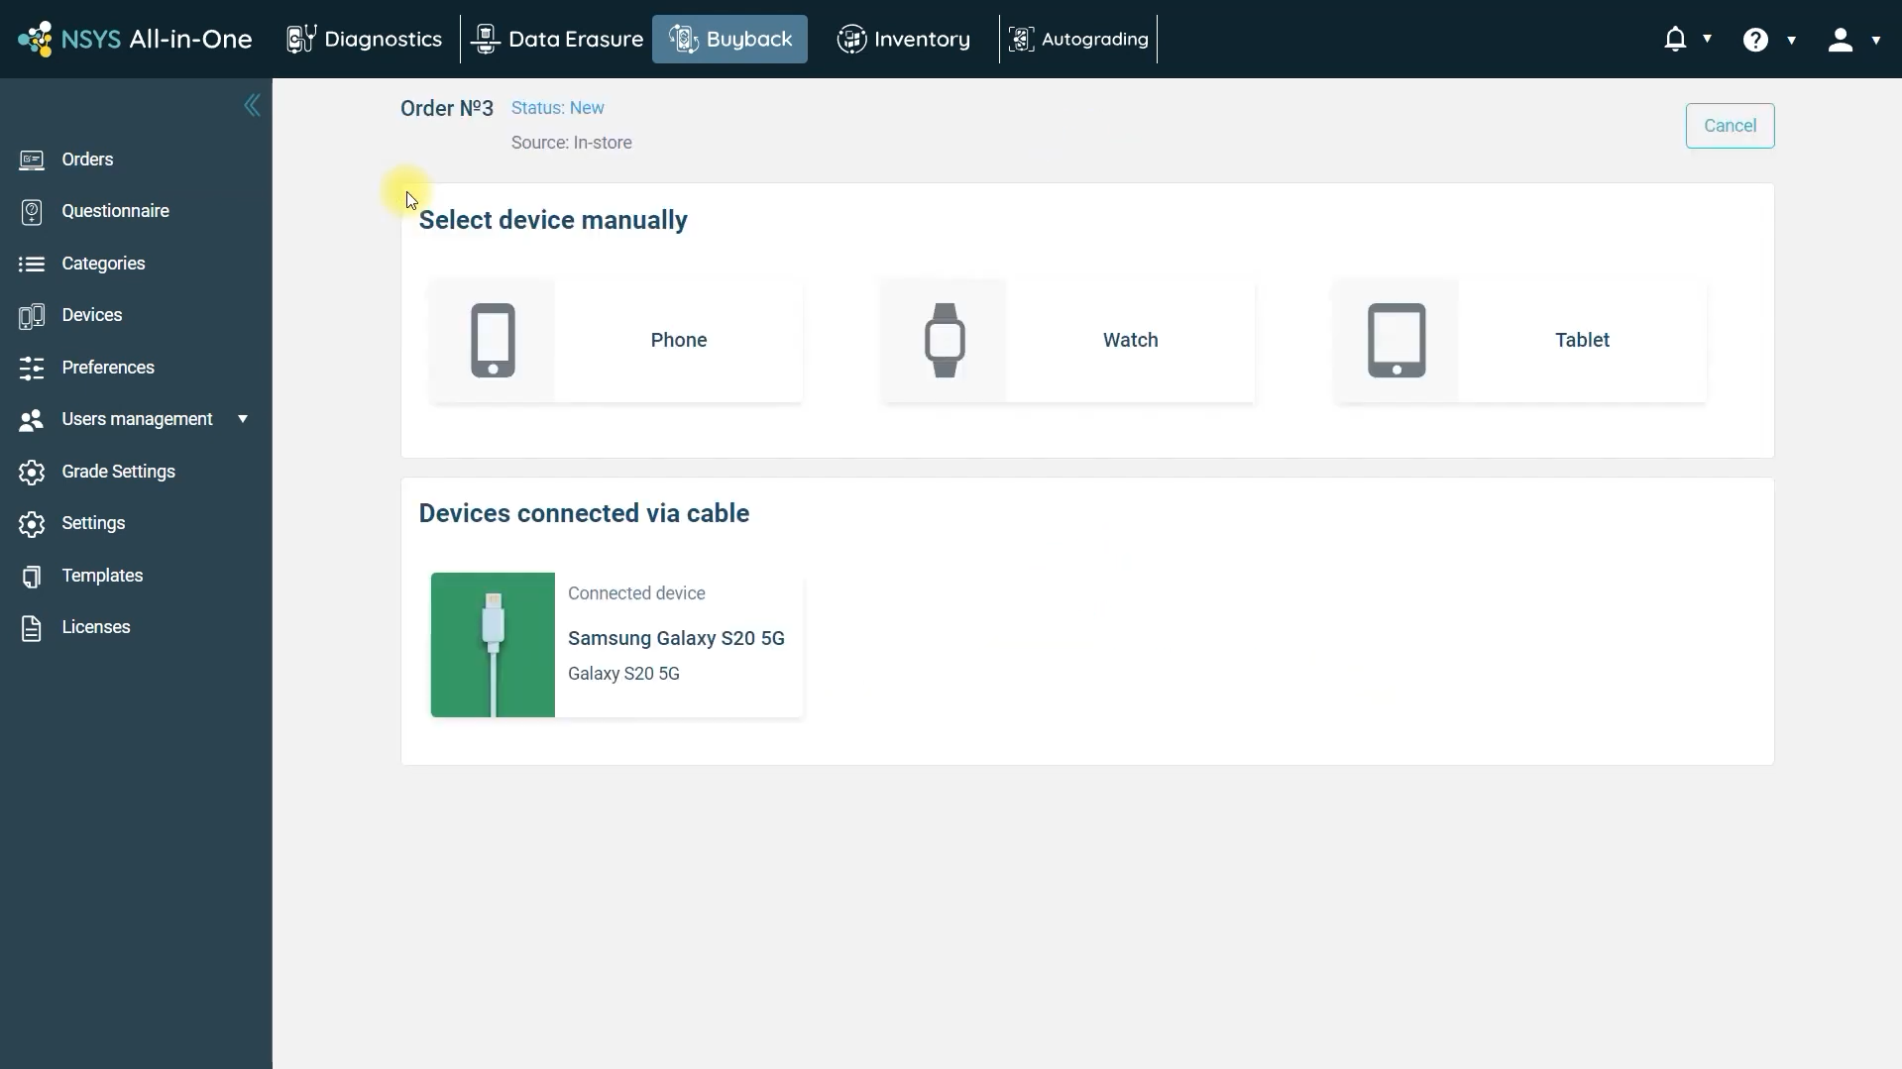Open the user account icon
The height and width of the screenshot is (1069, 1902).
coord(1841,40)
